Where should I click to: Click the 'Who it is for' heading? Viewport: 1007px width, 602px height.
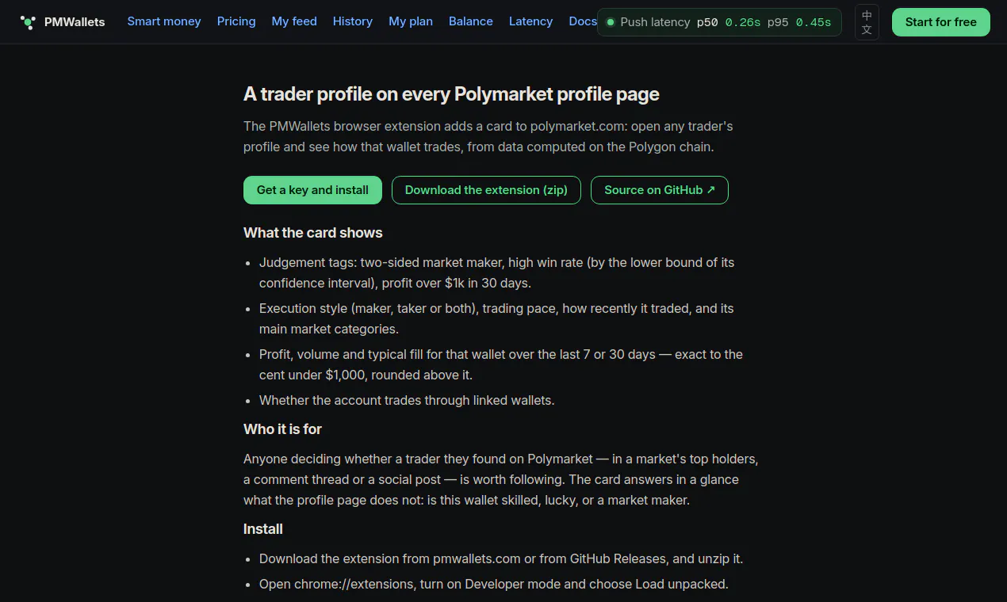click(282, 429)
